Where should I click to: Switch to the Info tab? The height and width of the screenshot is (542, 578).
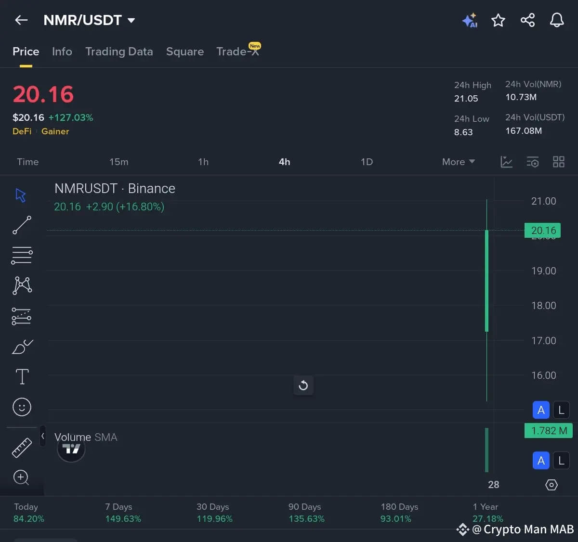click(62, 52)
